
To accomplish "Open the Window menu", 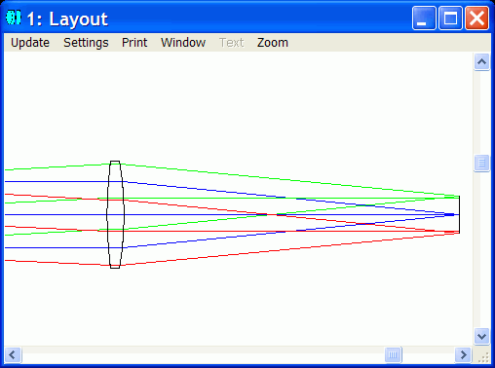I will (183, 43).
